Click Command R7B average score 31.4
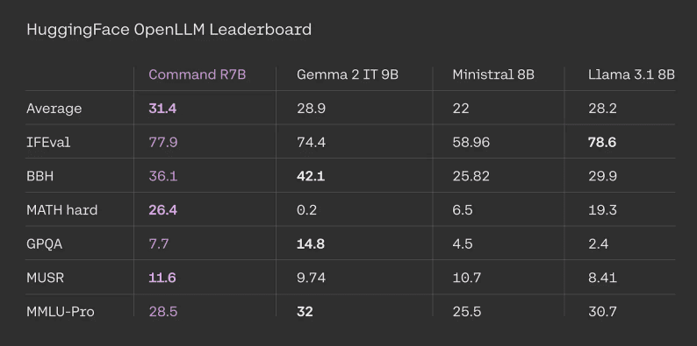 pos(162,109)
